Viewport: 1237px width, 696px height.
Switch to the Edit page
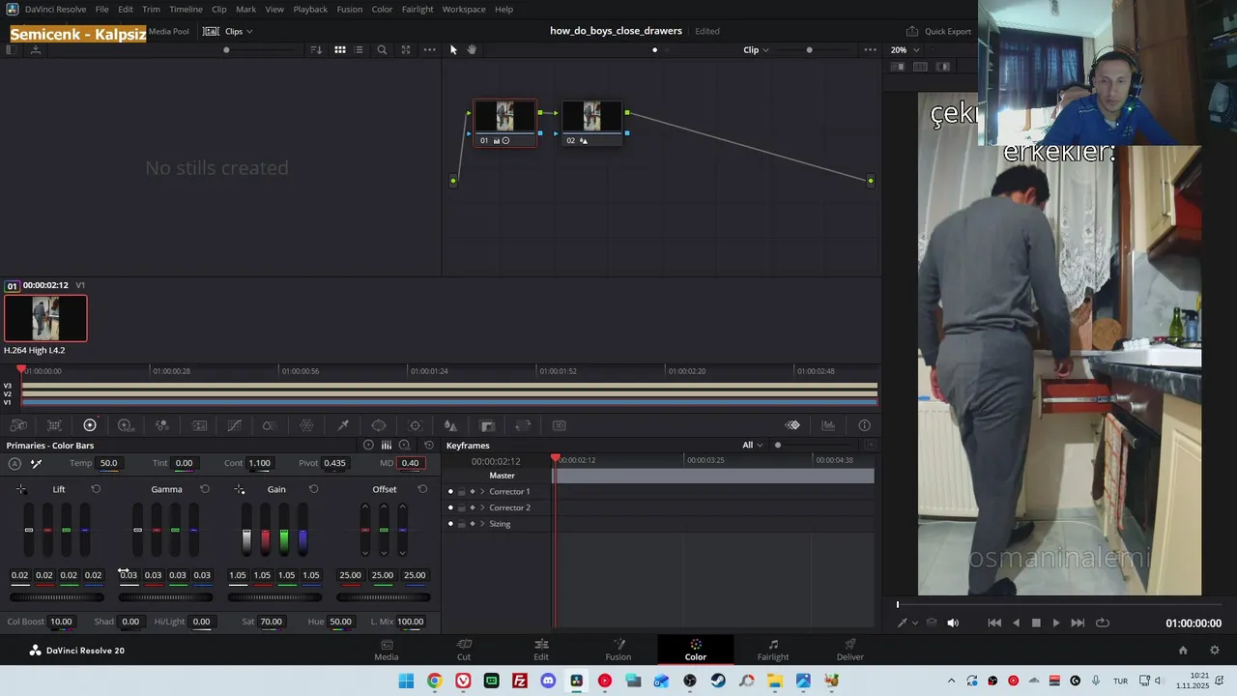pos(541,650)
